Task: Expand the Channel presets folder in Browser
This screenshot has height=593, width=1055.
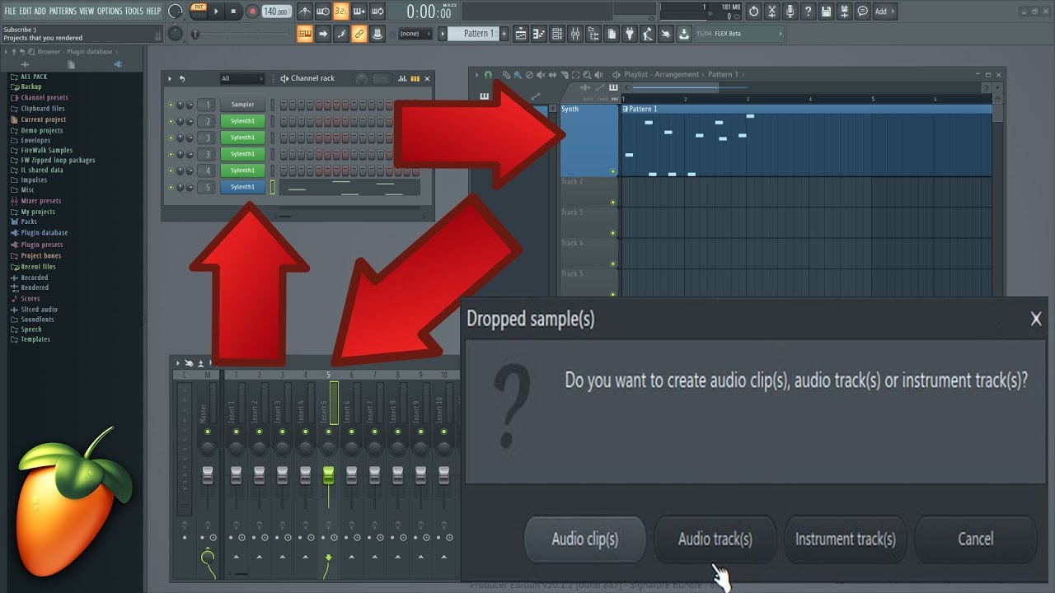Action: pyautogui.click(x=45, y=97)
